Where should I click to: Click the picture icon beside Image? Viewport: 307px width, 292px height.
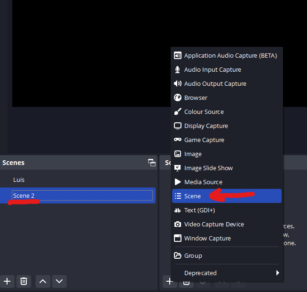(178, 154)
